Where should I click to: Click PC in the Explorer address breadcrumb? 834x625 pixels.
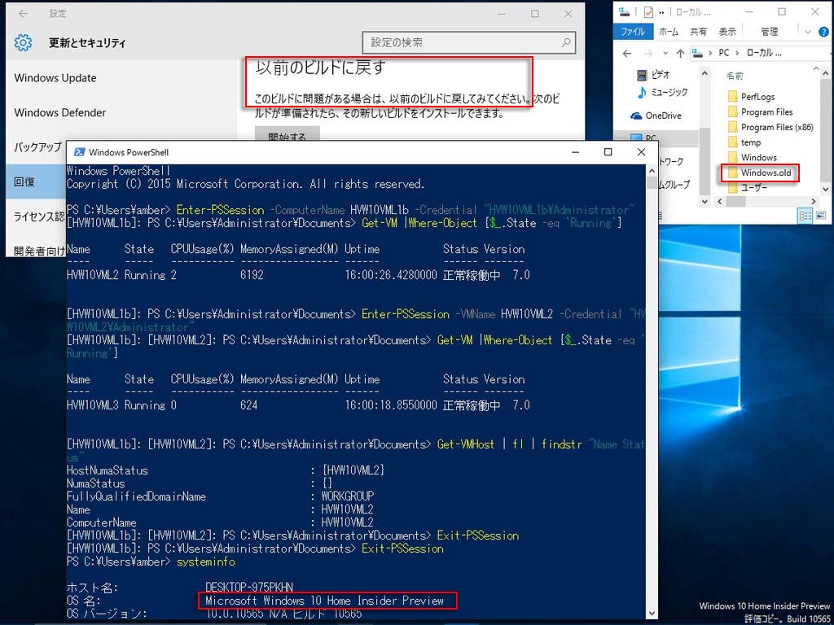724,53
